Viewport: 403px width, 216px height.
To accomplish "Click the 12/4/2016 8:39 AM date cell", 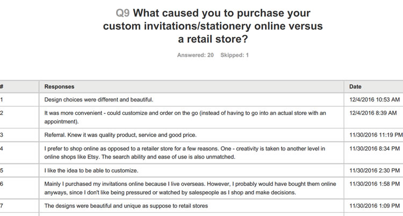I will (373, 113).
